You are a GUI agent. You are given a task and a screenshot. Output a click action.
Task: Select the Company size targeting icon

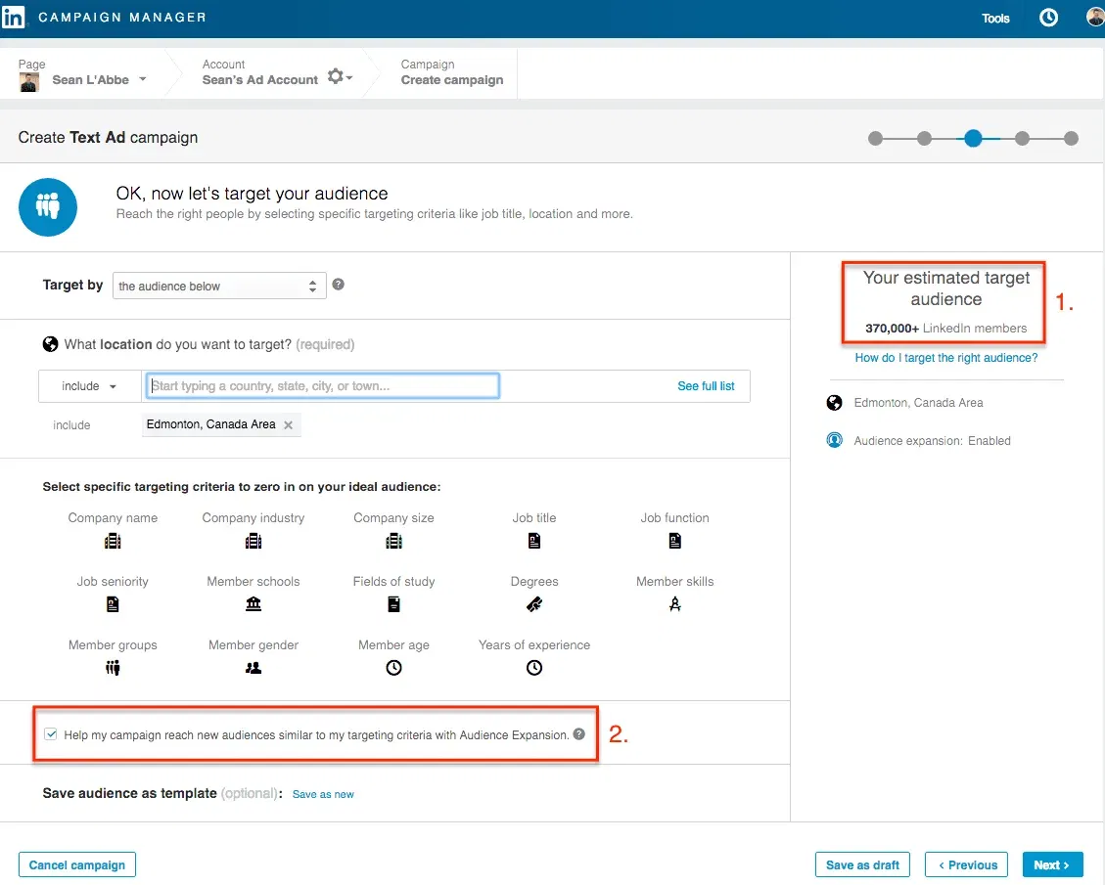click(393, 540)
